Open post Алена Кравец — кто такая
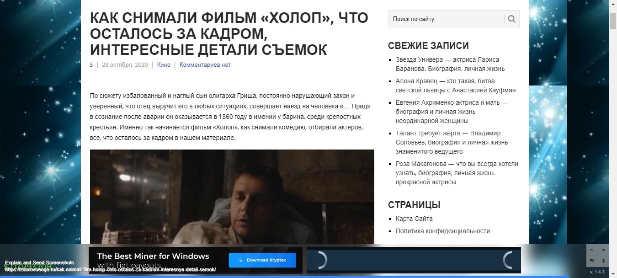The height and width of the screenshot is (278, 617). pos(456,86)
